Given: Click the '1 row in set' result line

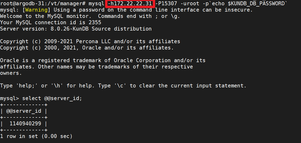Looking at the screenshot, I should click(36, 136).
